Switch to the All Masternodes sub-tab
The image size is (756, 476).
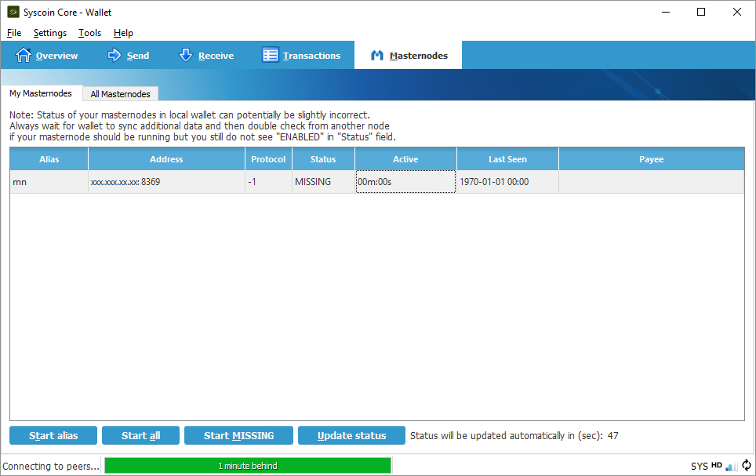point(121,93)
